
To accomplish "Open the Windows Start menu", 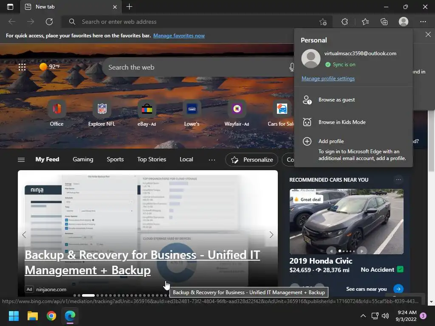I will coord(14,316).
